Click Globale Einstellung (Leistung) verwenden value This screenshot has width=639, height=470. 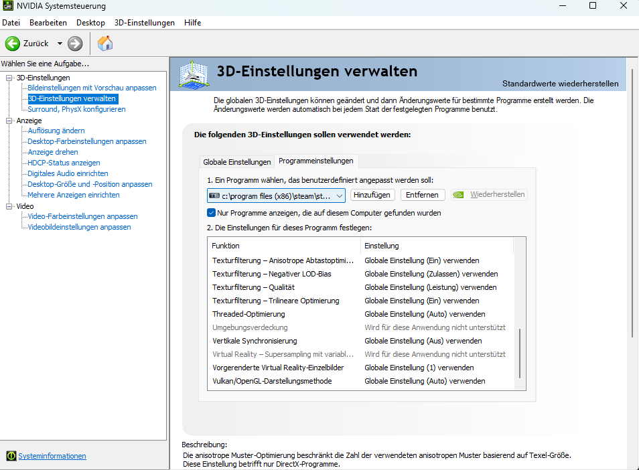coord(430,287)
